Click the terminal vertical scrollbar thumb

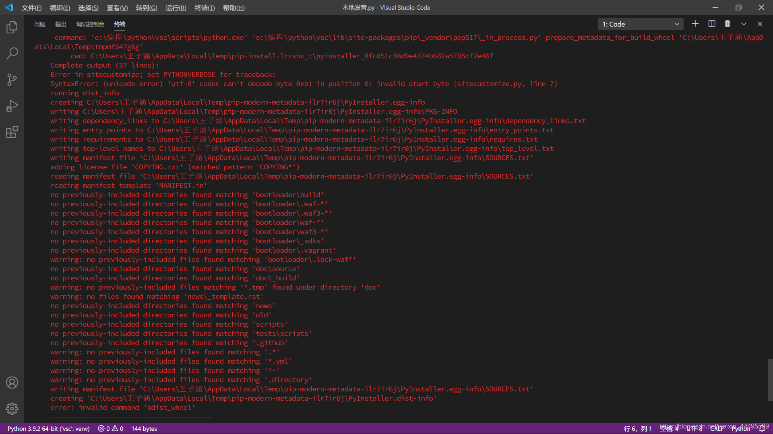pyautogui.click(x=770, y=380)
